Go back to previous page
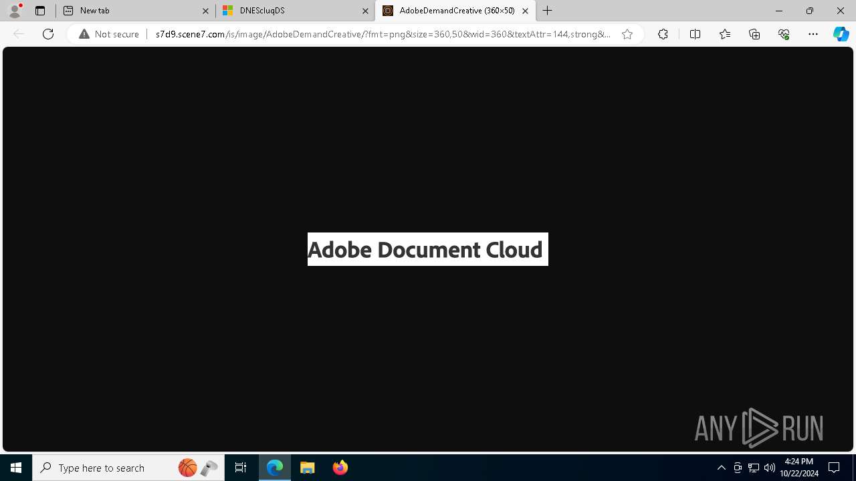856x481 pixels. coord(19,34)
